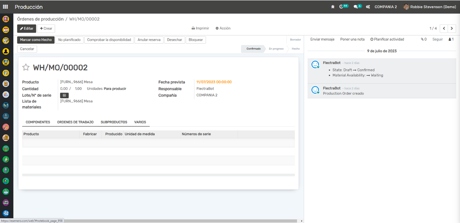Go to next record arrow
The height and width of the screenshot is (223, 460).
pyautogui.click(x=452, y=29)
